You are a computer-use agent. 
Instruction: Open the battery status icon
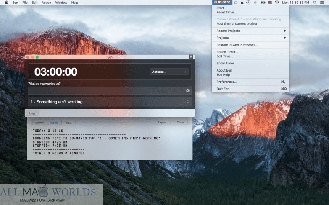pos(263,3)
